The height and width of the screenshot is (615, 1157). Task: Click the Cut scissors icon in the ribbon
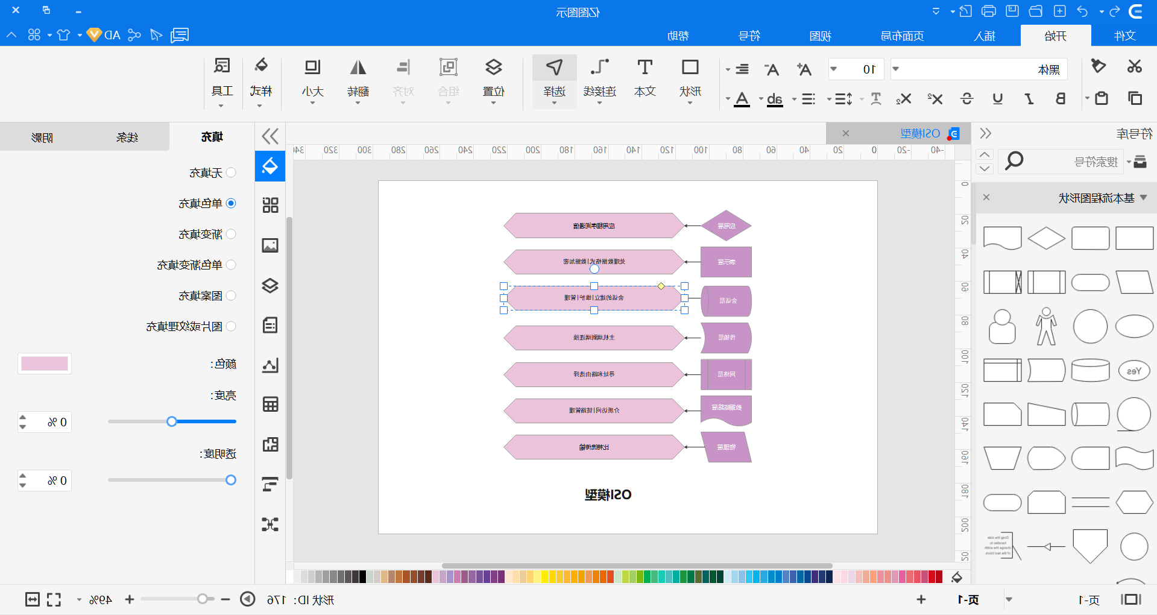(1134, 66)
